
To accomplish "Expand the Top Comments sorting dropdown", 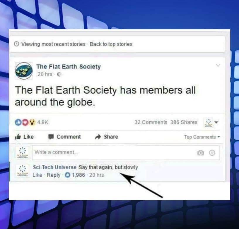I will [x=202, y=137].
